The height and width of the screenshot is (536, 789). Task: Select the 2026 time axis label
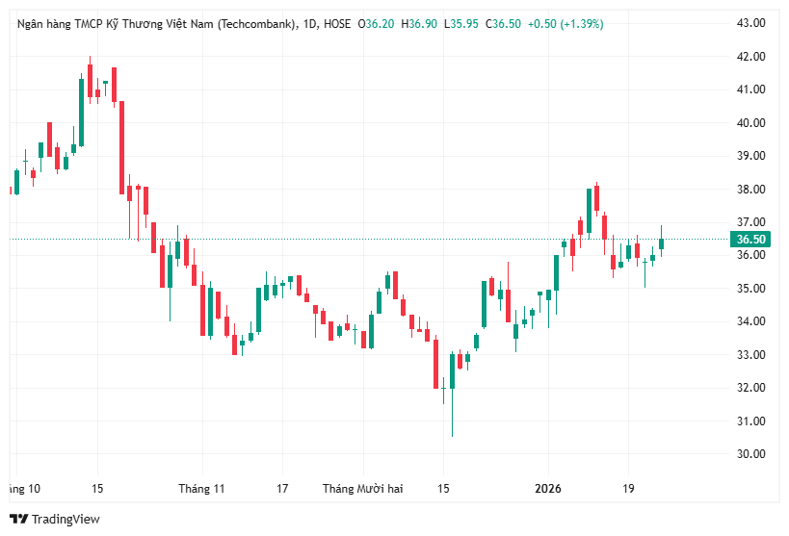click(548, 489)
